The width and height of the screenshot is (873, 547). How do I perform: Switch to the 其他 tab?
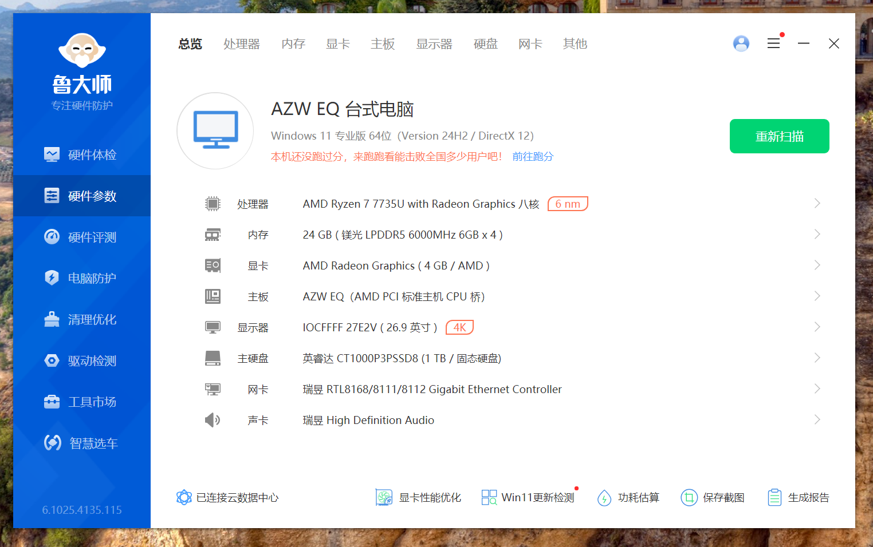575,44
